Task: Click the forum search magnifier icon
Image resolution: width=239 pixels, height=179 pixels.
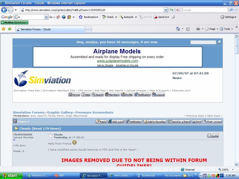Action: [x=219, y=42]
